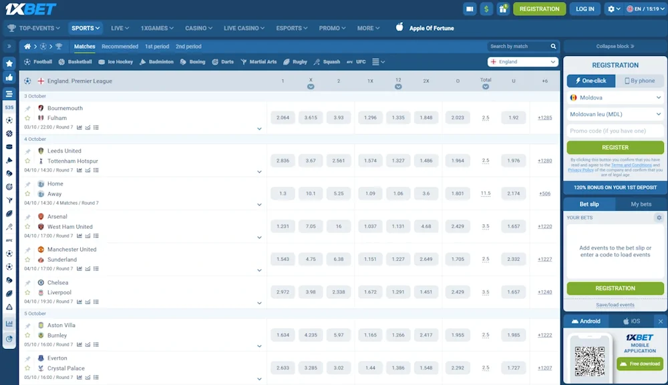Select By phone registration option
Image resolution: width=668 pixels, height=385 pixels.
[639, 81]
